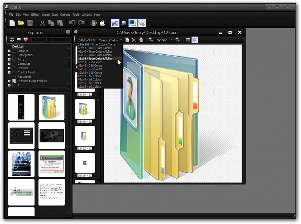Screen dimensions: 301x224
Task: Toggle the image list side panel
Action: click(x=195, y=40)
